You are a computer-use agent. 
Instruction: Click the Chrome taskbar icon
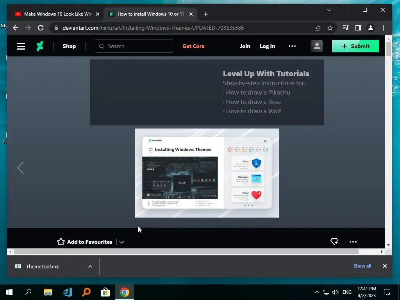(x=125, y=292)
